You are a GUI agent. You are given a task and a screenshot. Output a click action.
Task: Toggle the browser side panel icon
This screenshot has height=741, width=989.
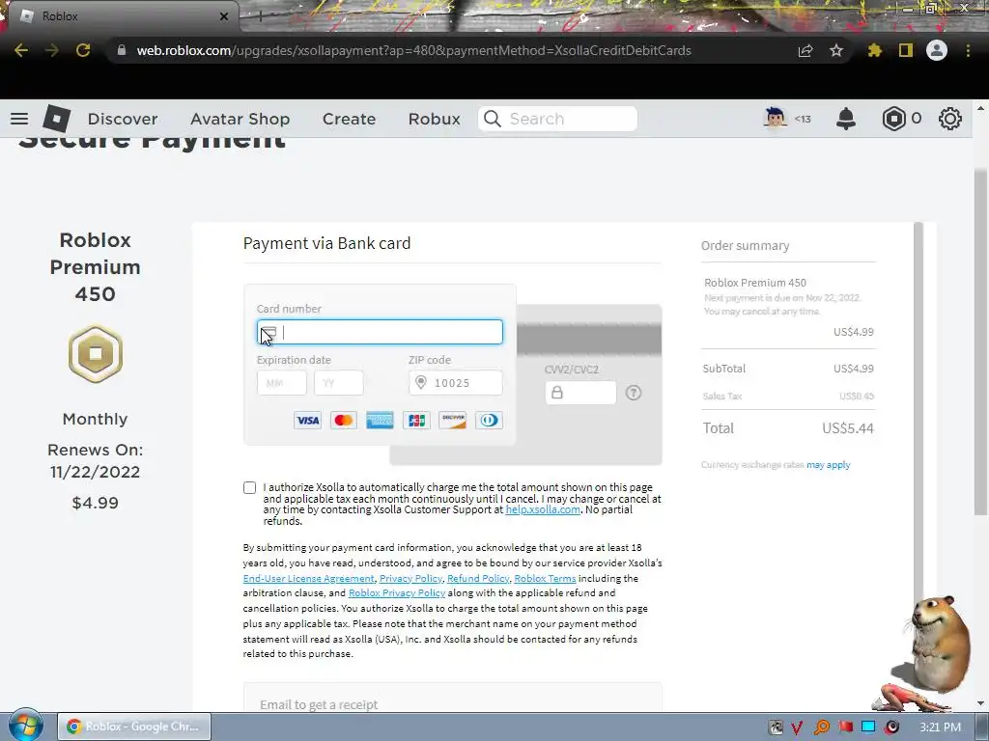[906, 50]
